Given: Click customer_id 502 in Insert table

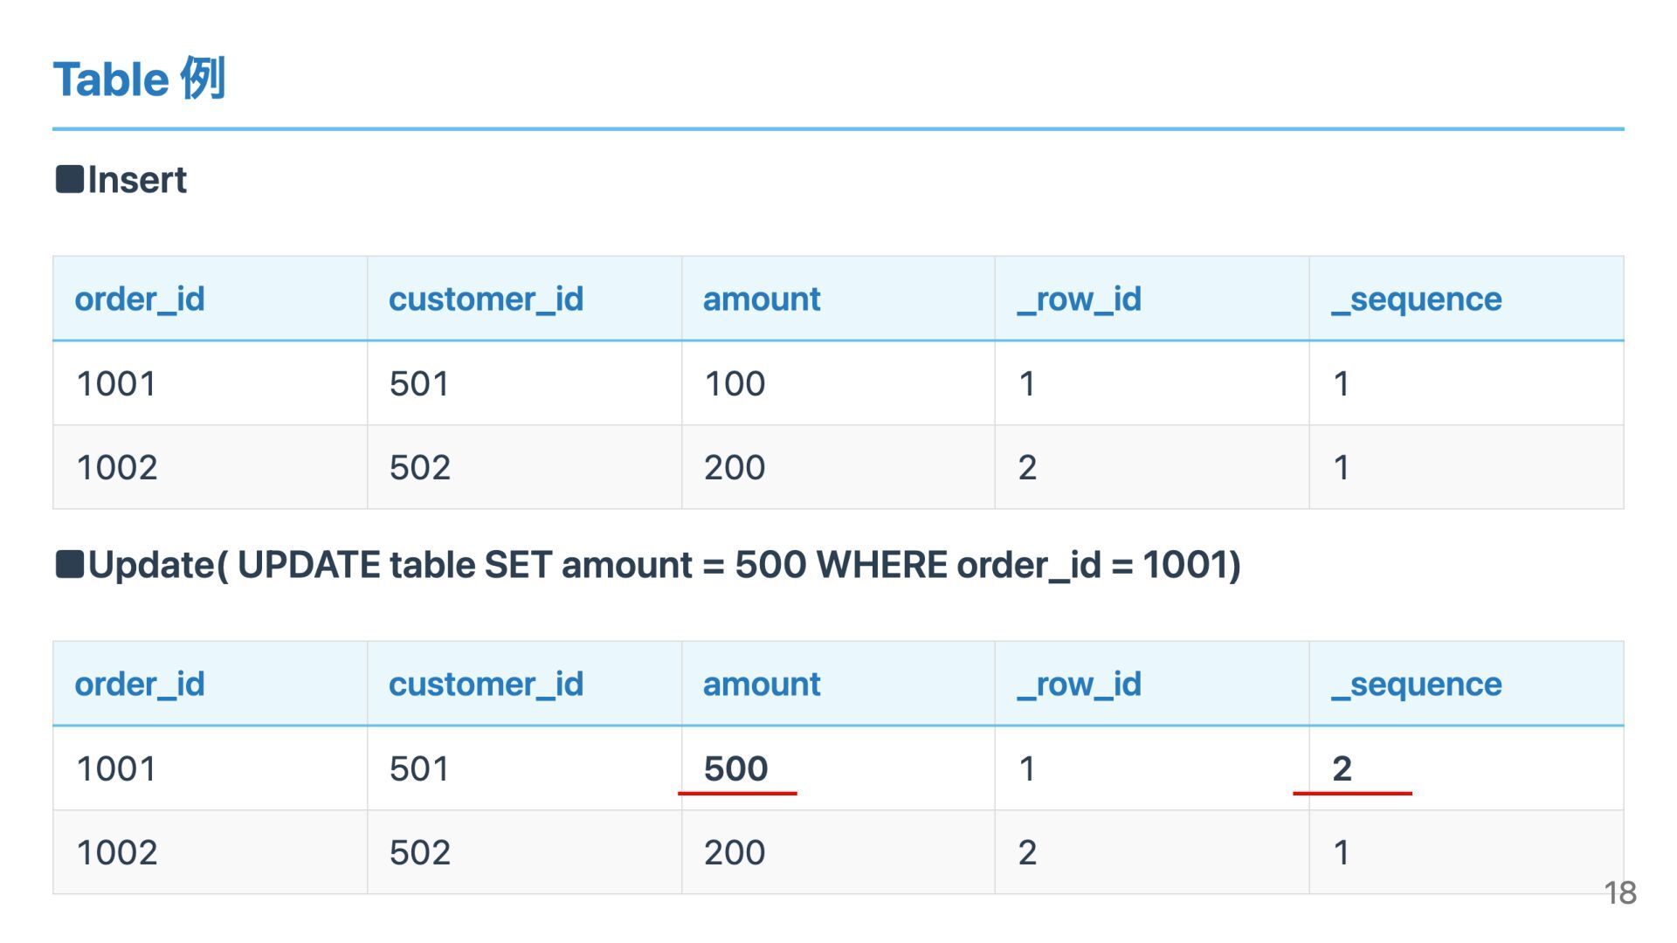Looking at the screenshot, I should [x=419, y=467].
